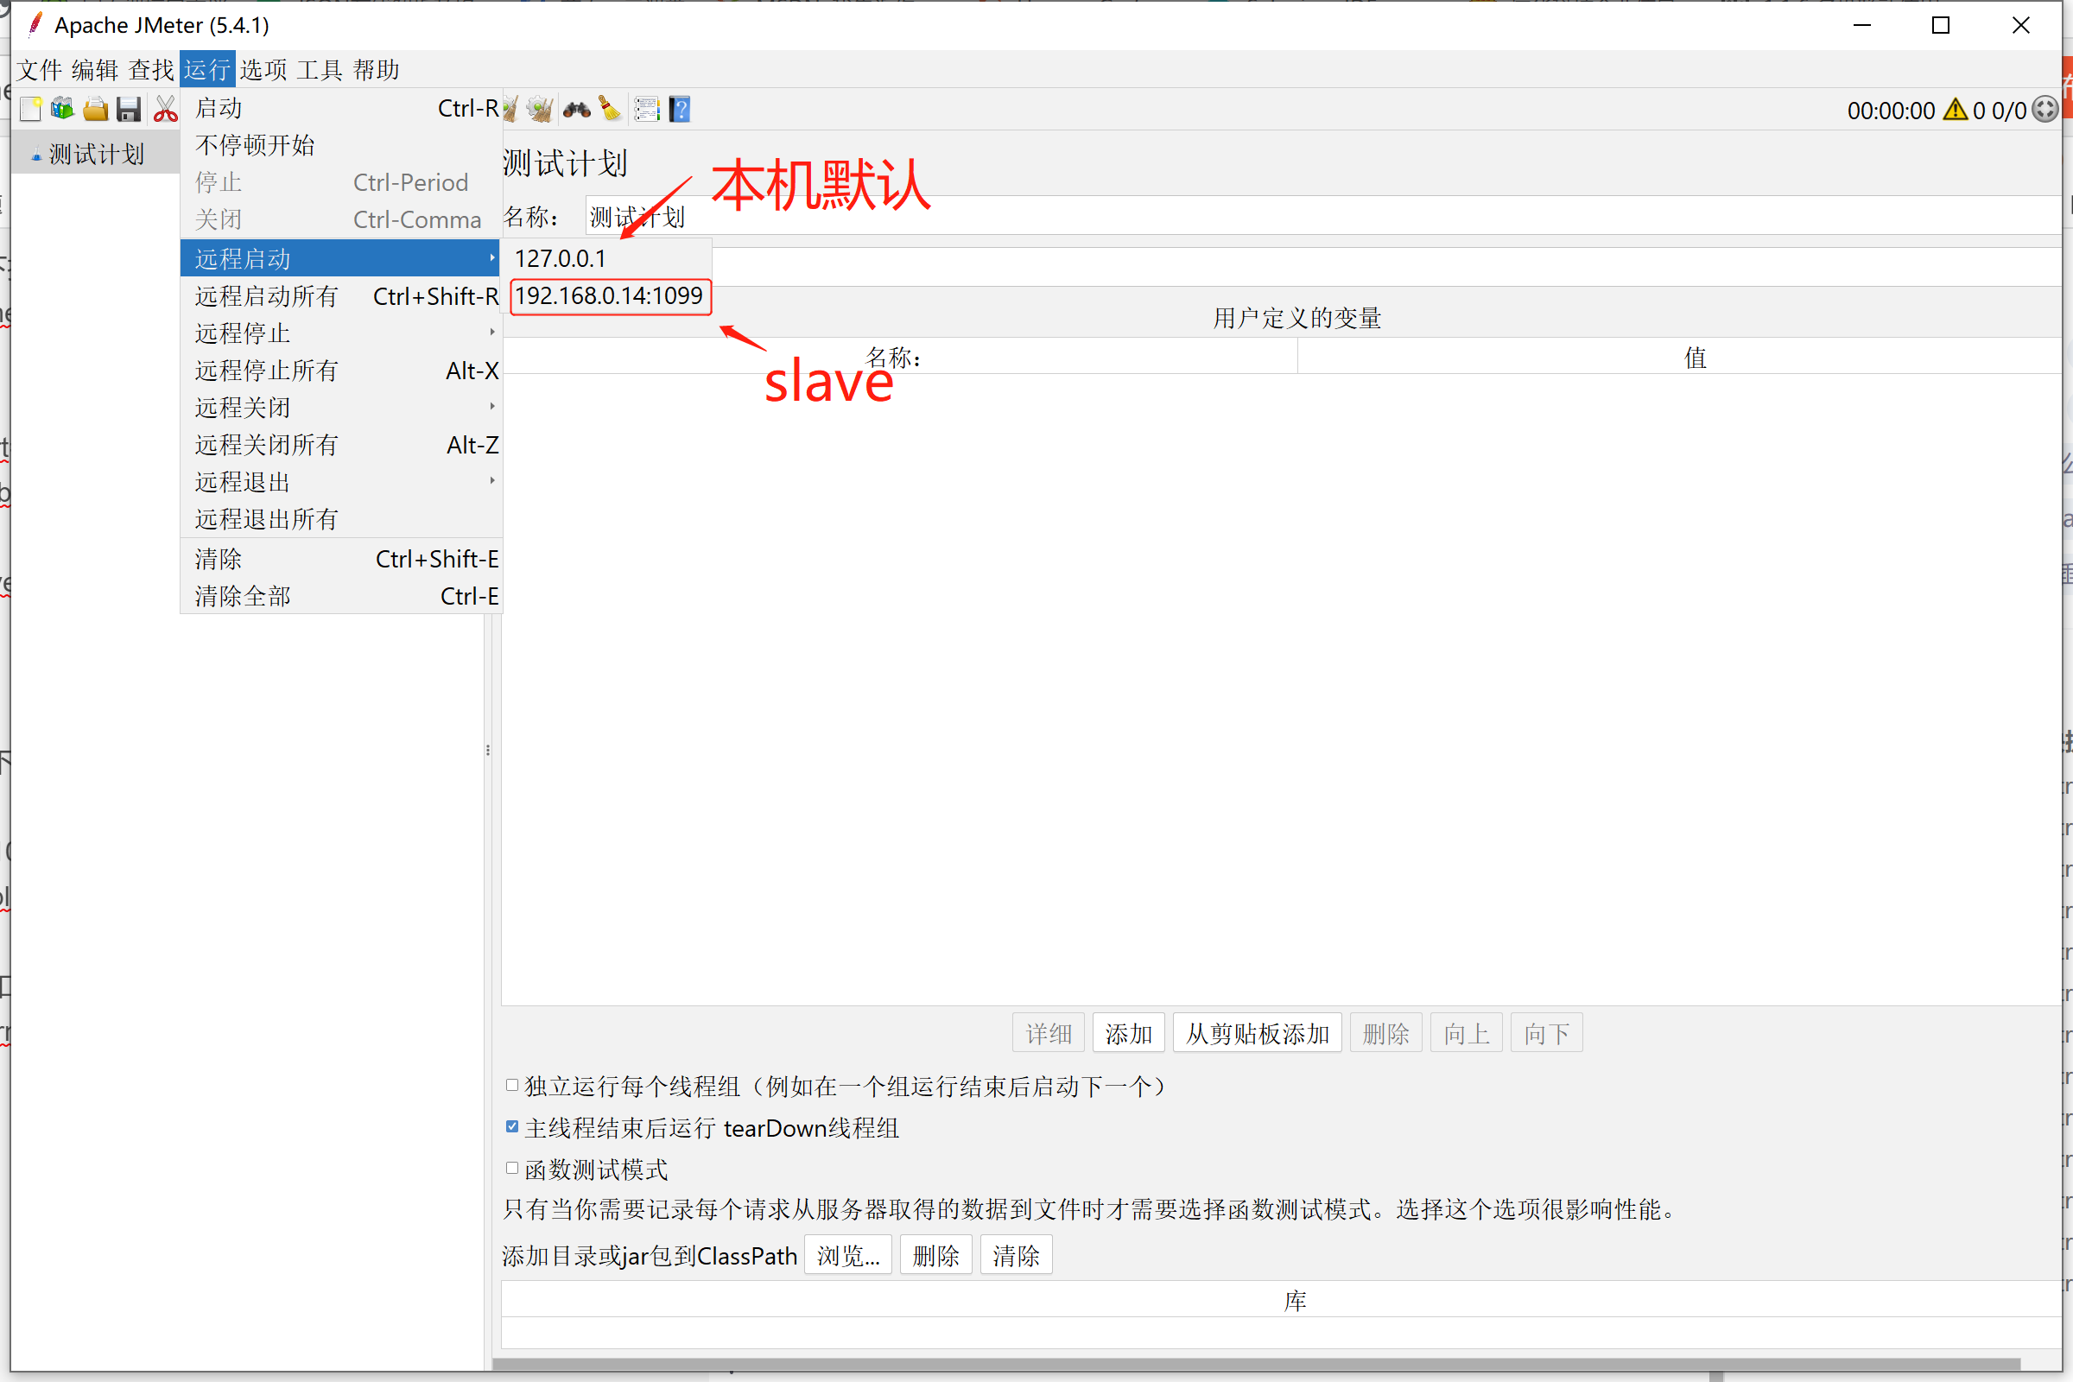Click the variables table 删除 button
This screenshot has height=1382, width=2073.
(x=1385, y=1032)
